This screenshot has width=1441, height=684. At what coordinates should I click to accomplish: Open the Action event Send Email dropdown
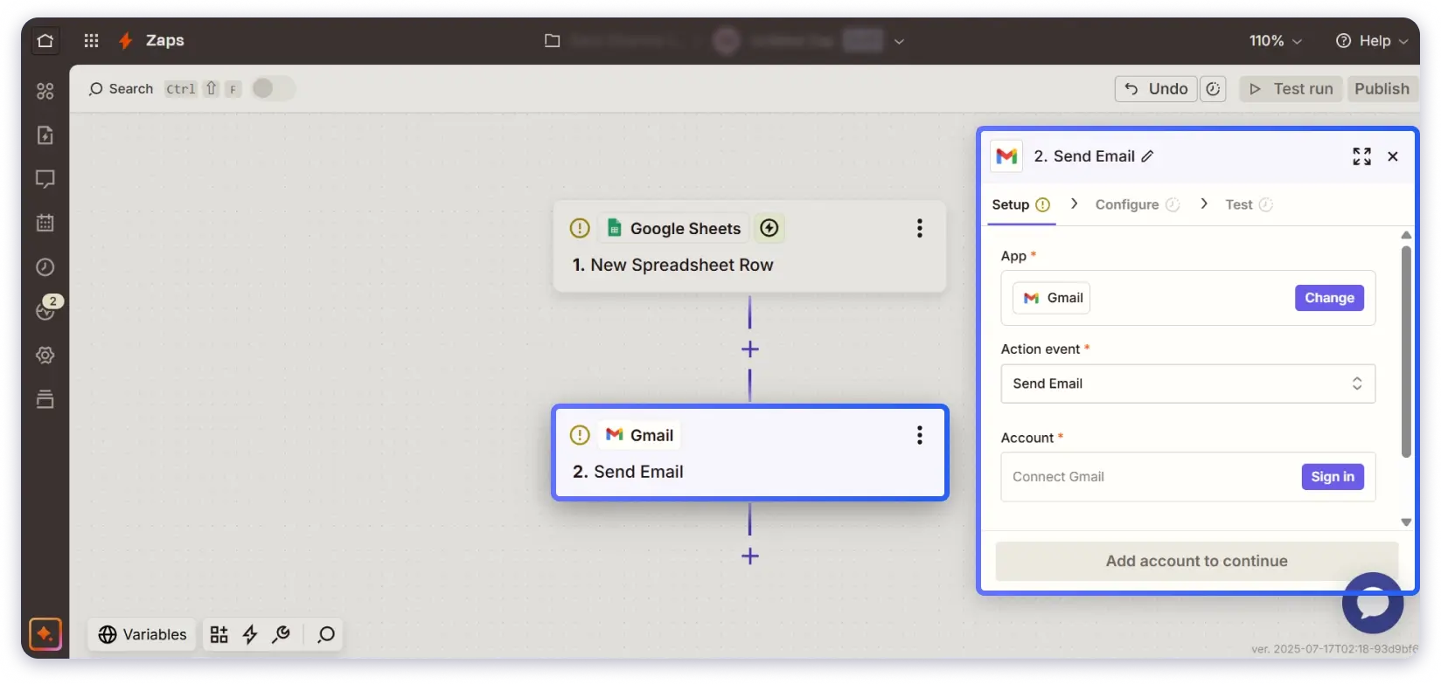1187,383
